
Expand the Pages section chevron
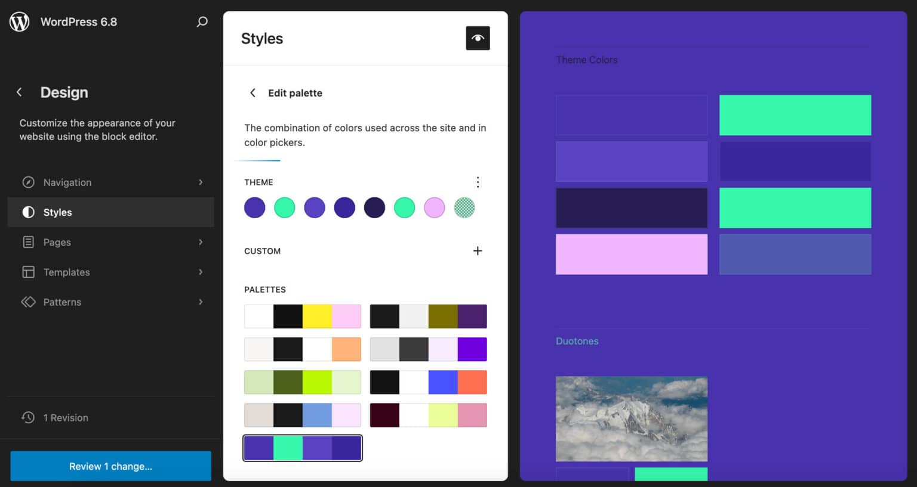point(201,242)
